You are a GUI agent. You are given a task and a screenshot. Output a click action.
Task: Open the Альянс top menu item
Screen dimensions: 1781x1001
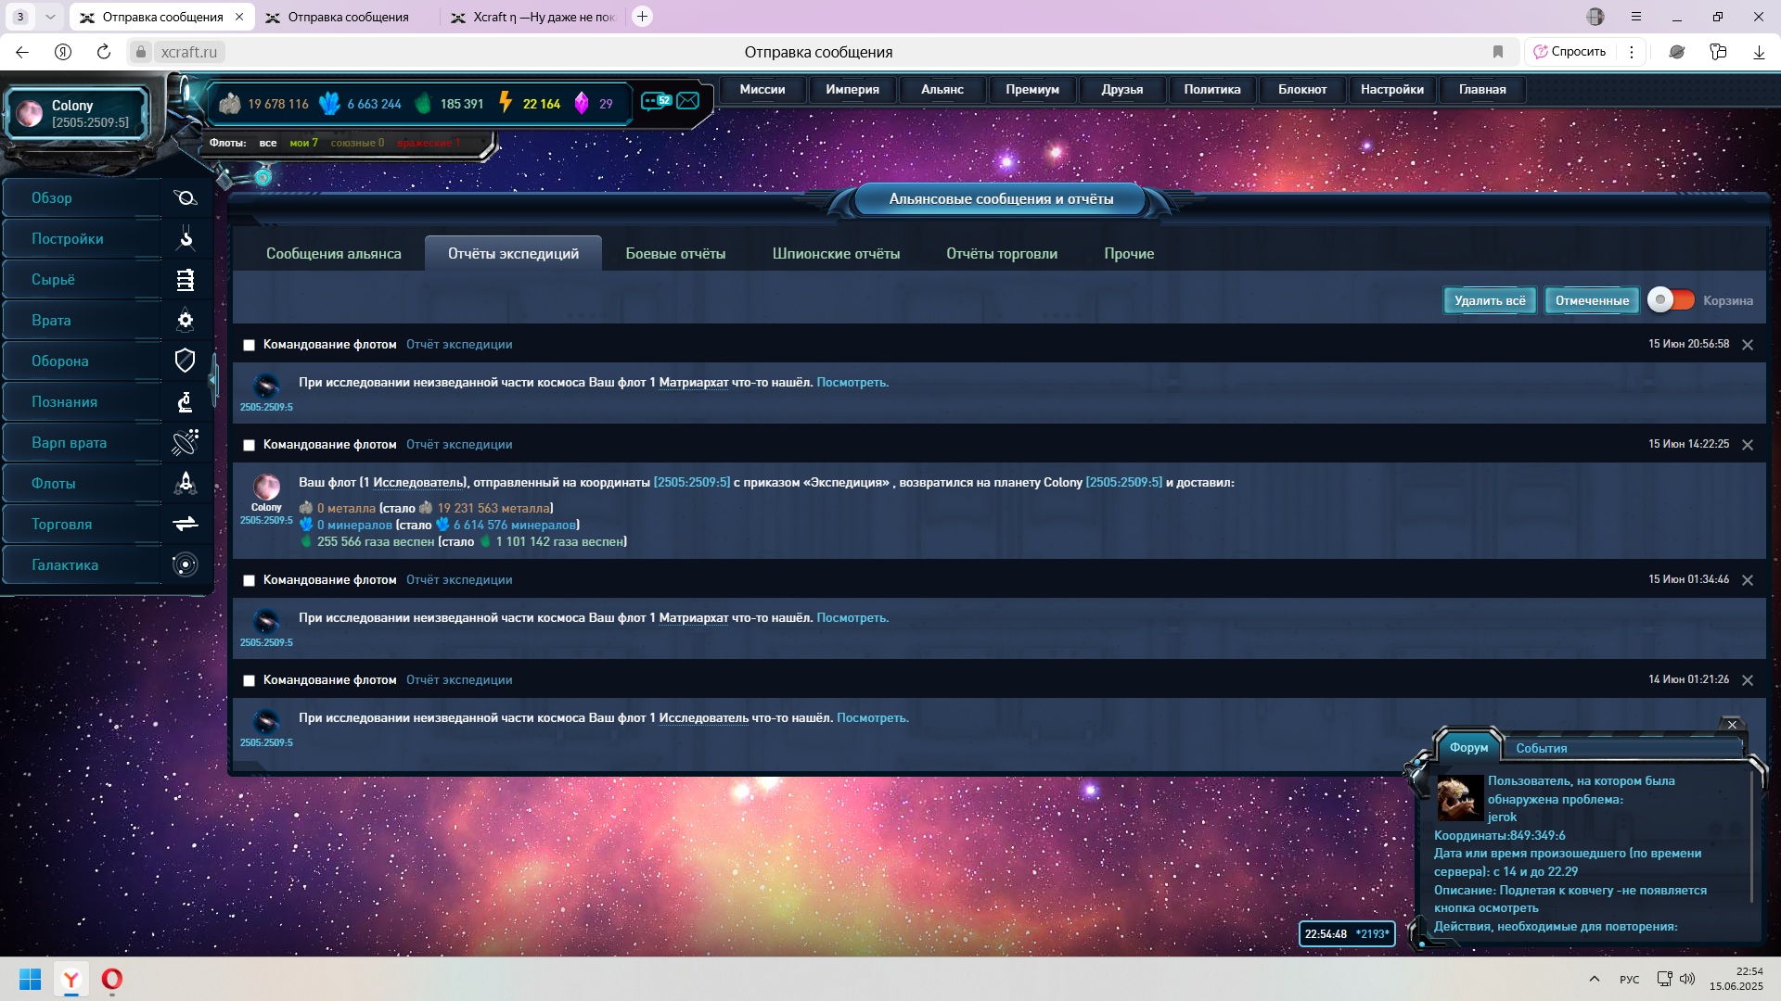[x=942, y=90]
